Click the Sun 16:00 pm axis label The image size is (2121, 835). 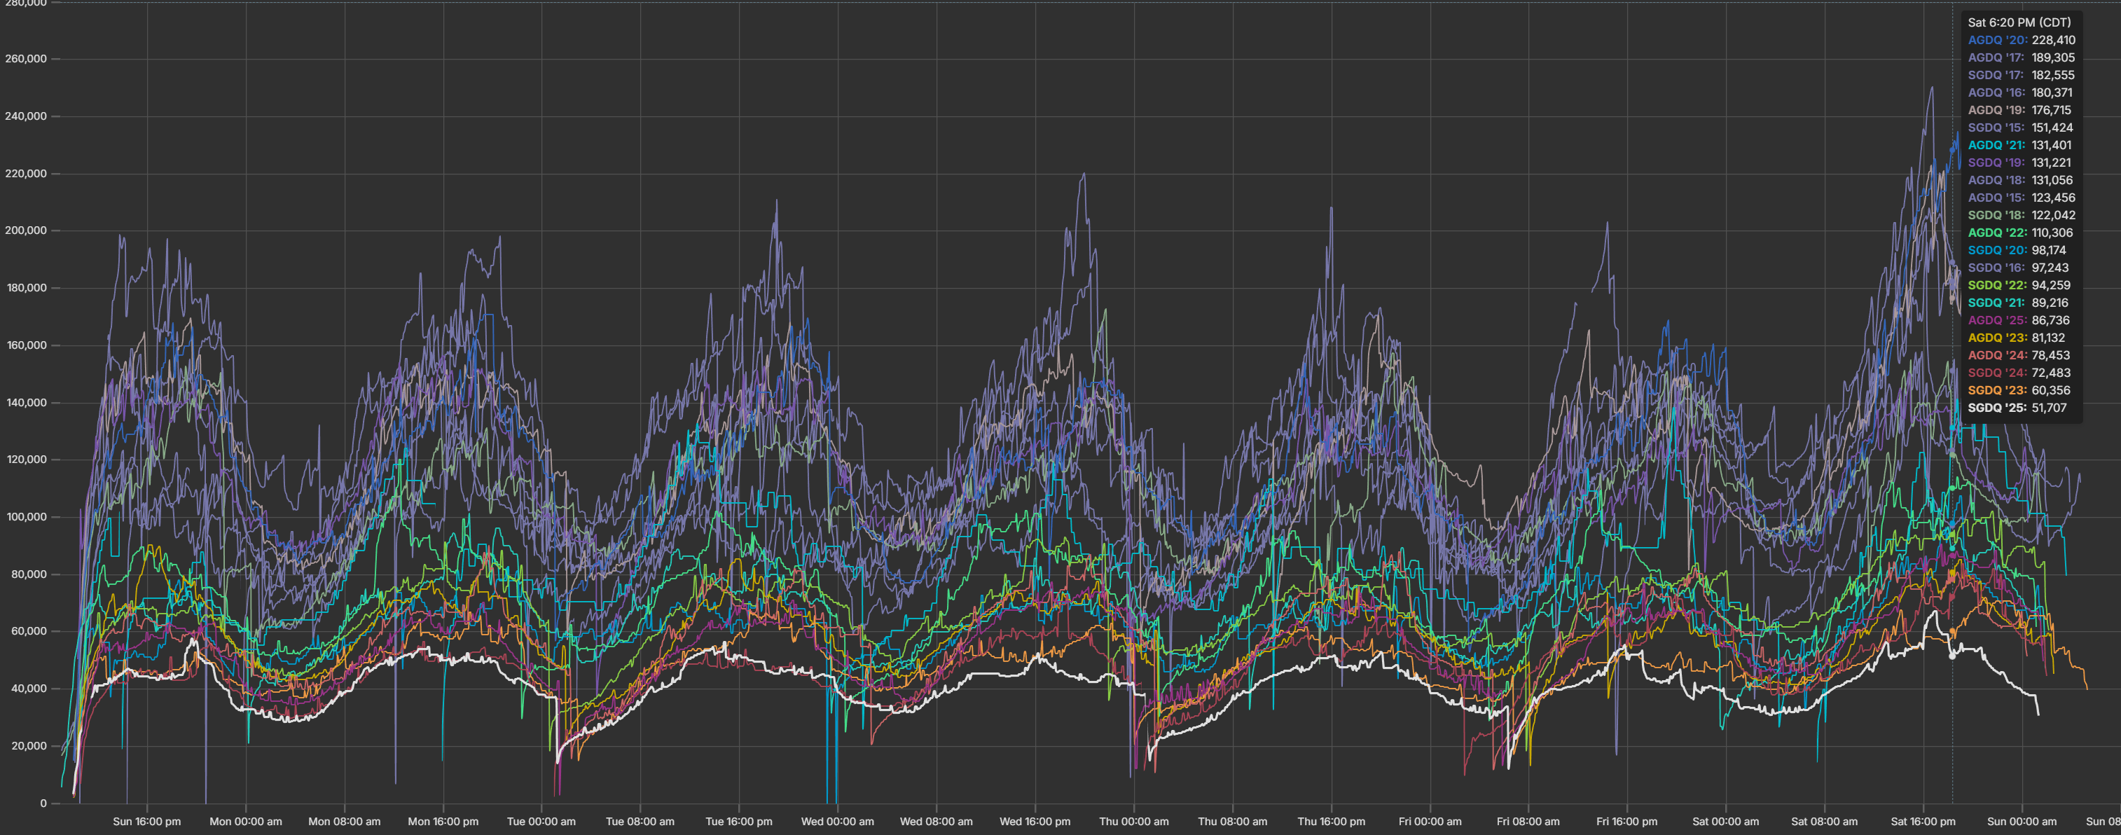tap(146, 821)
